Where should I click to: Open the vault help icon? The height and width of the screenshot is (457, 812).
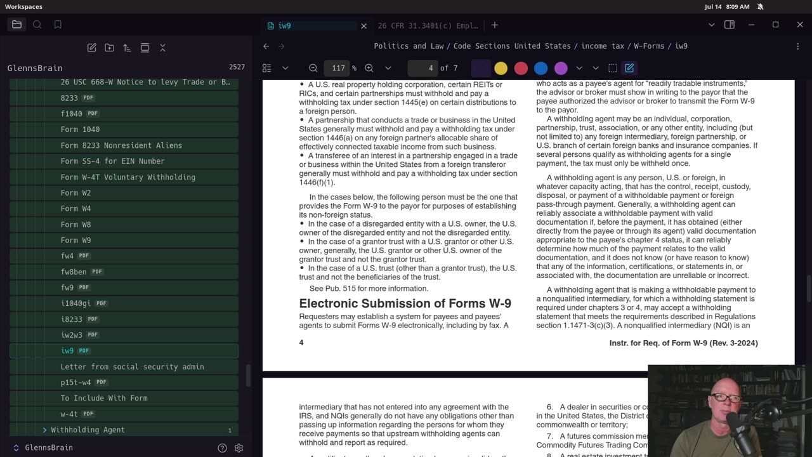pos(222,447)
